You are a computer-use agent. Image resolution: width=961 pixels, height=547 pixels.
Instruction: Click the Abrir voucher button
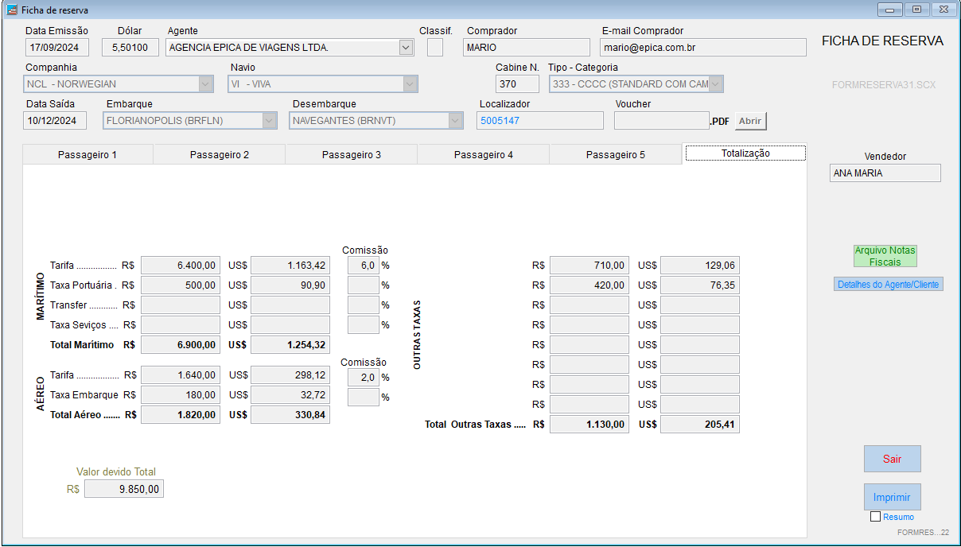point(750,122)
